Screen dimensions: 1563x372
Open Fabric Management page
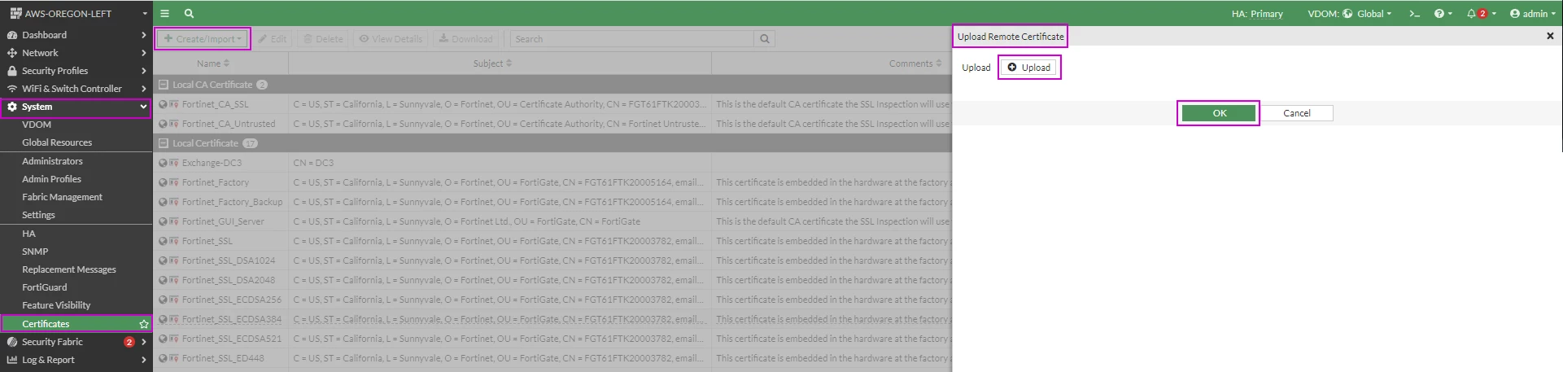[x=76, y=197]
